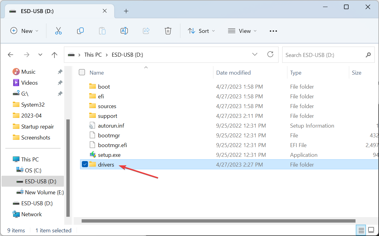Sort by the Size column header
The width and height of the screenshot is (379, 236).
pos(356,72)
